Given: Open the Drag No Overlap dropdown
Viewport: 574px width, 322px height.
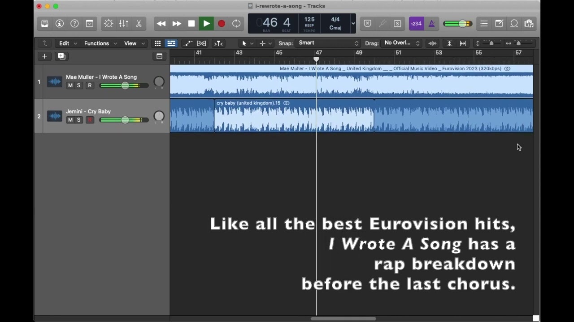Looking at the screenshot, I should 402,43.
